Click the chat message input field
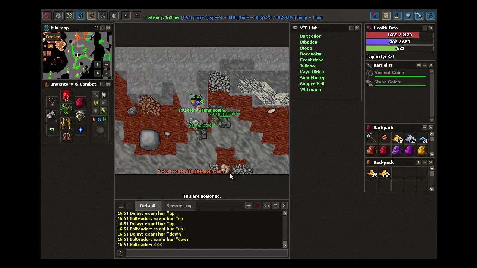477x268 pixels. coord(206,253)
